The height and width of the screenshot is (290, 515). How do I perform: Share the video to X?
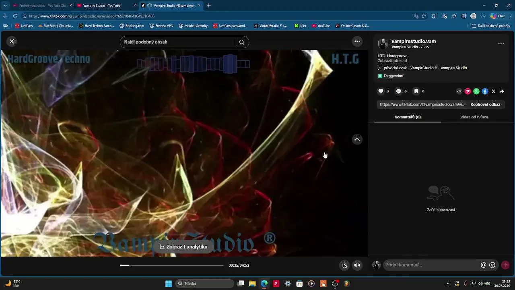[494, 91]
